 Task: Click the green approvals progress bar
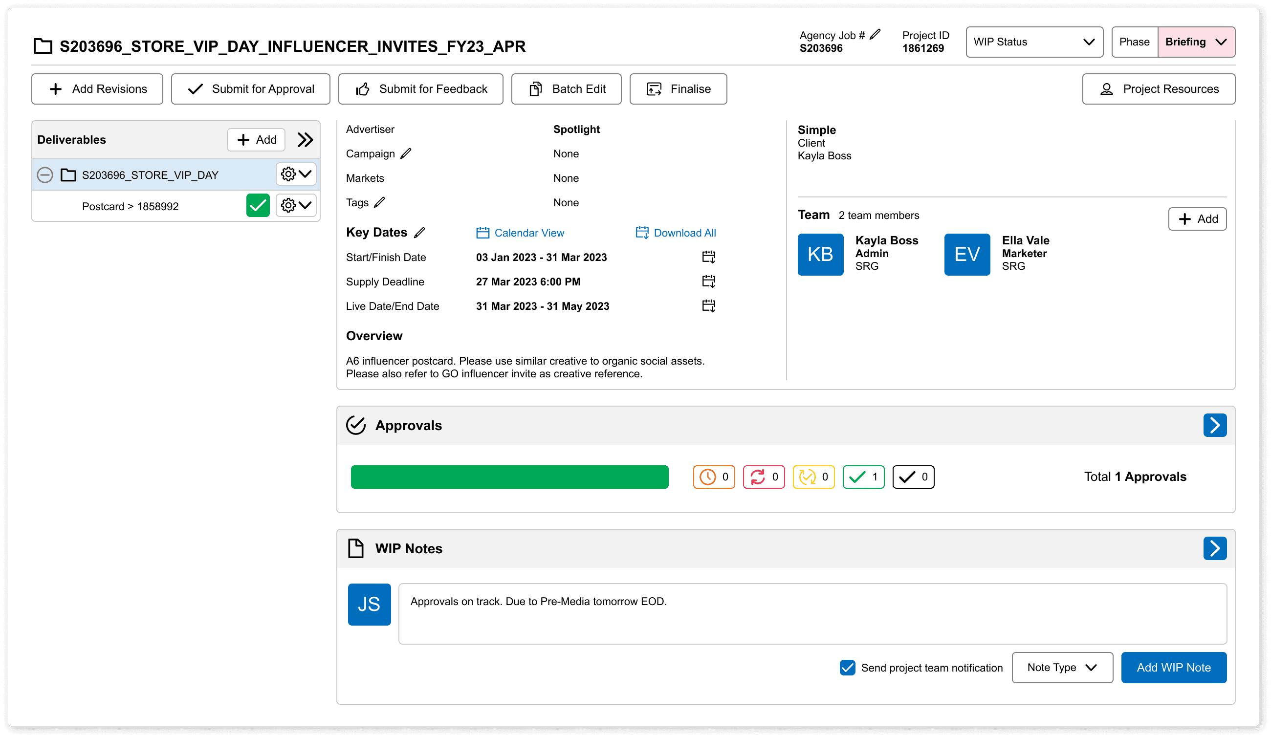click(x=509, y=477)
